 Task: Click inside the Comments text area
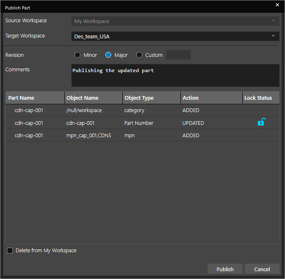[x=175, y=75]
